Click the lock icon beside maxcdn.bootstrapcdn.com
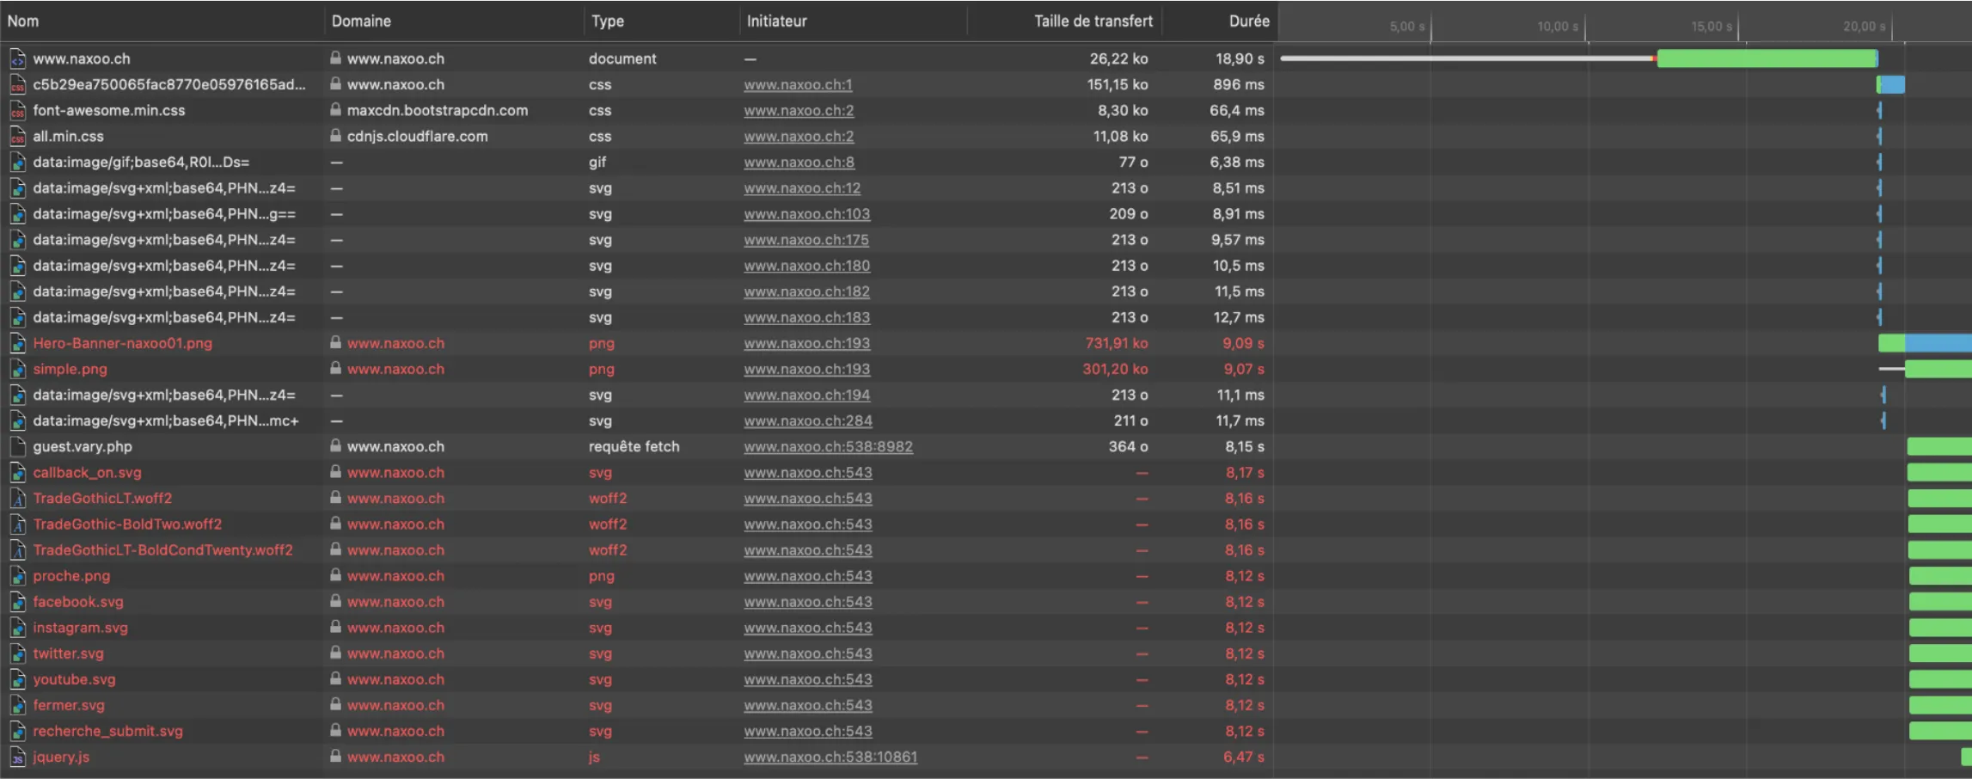This screenshot has height=779, width=1972. point(335,110)
